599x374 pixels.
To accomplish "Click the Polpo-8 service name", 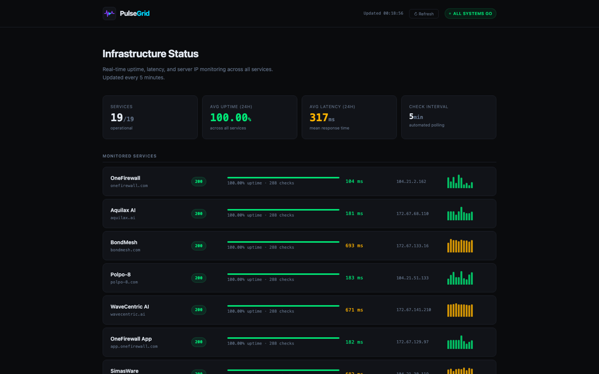I will pos(120,275).
